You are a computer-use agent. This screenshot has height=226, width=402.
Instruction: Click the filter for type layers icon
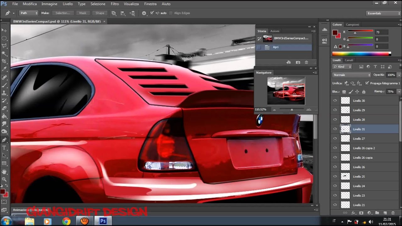tap(375, 67)
